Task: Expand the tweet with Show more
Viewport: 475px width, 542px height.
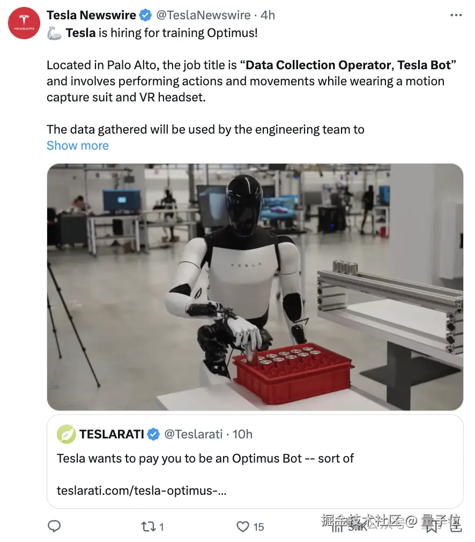Action: click(78, 145)
